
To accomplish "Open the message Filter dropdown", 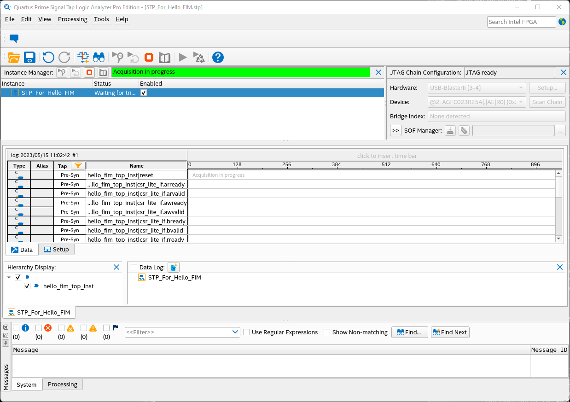I will pyautogui.click(x=235, y=332).
